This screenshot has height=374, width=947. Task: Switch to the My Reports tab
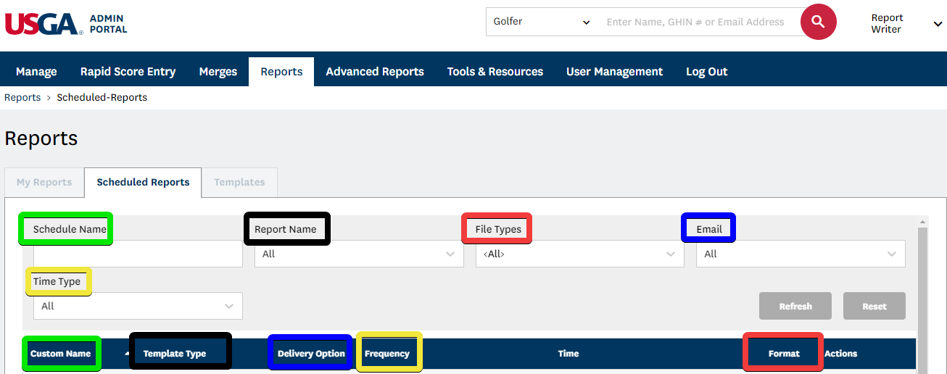[44, 182]
